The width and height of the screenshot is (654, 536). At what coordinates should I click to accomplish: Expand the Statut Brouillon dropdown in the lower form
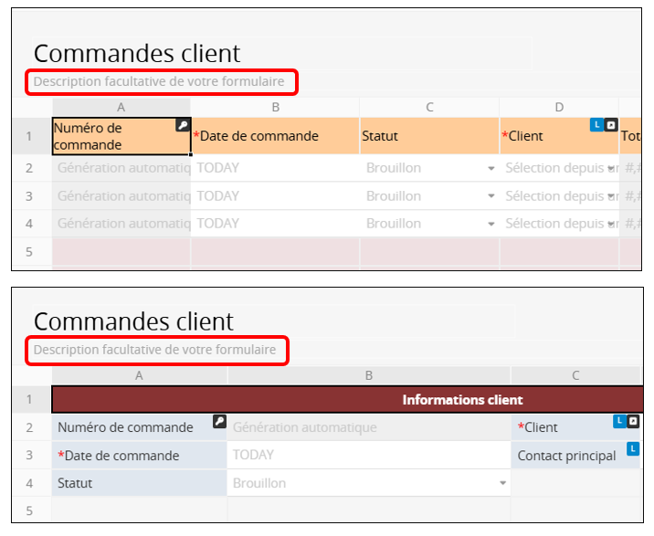click(502, 484)
